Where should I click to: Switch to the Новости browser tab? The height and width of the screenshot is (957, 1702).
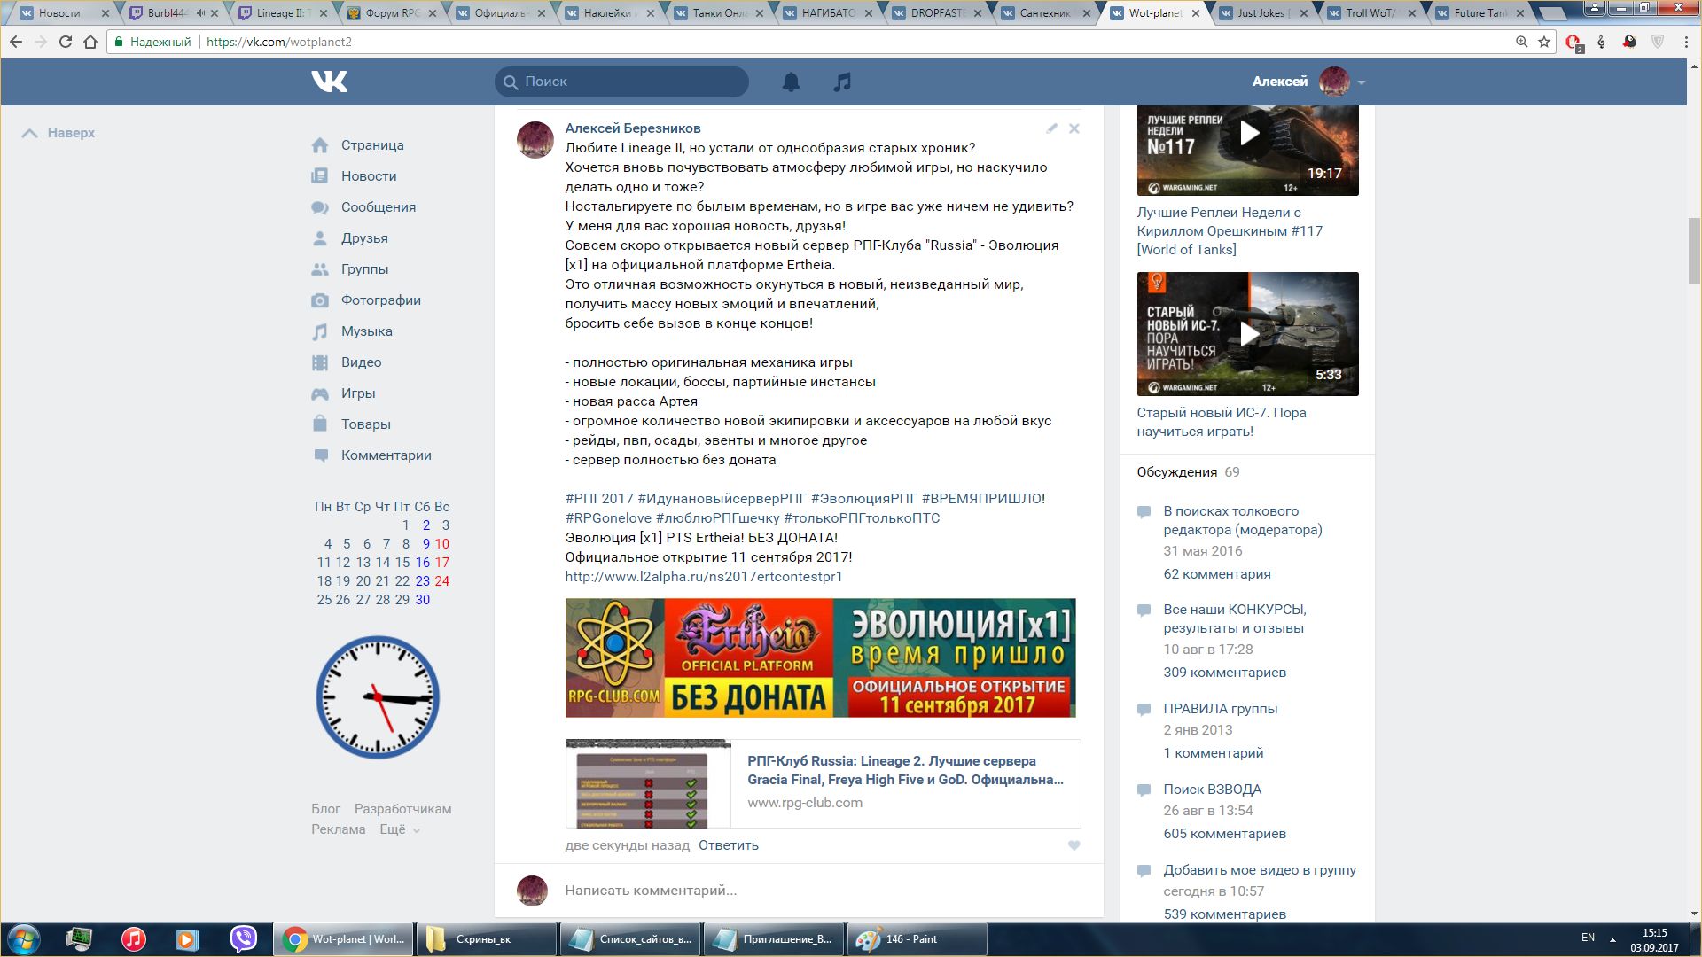(62, 13)
